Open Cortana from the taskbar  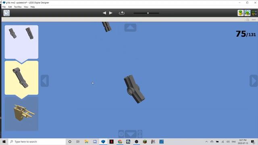70,141
